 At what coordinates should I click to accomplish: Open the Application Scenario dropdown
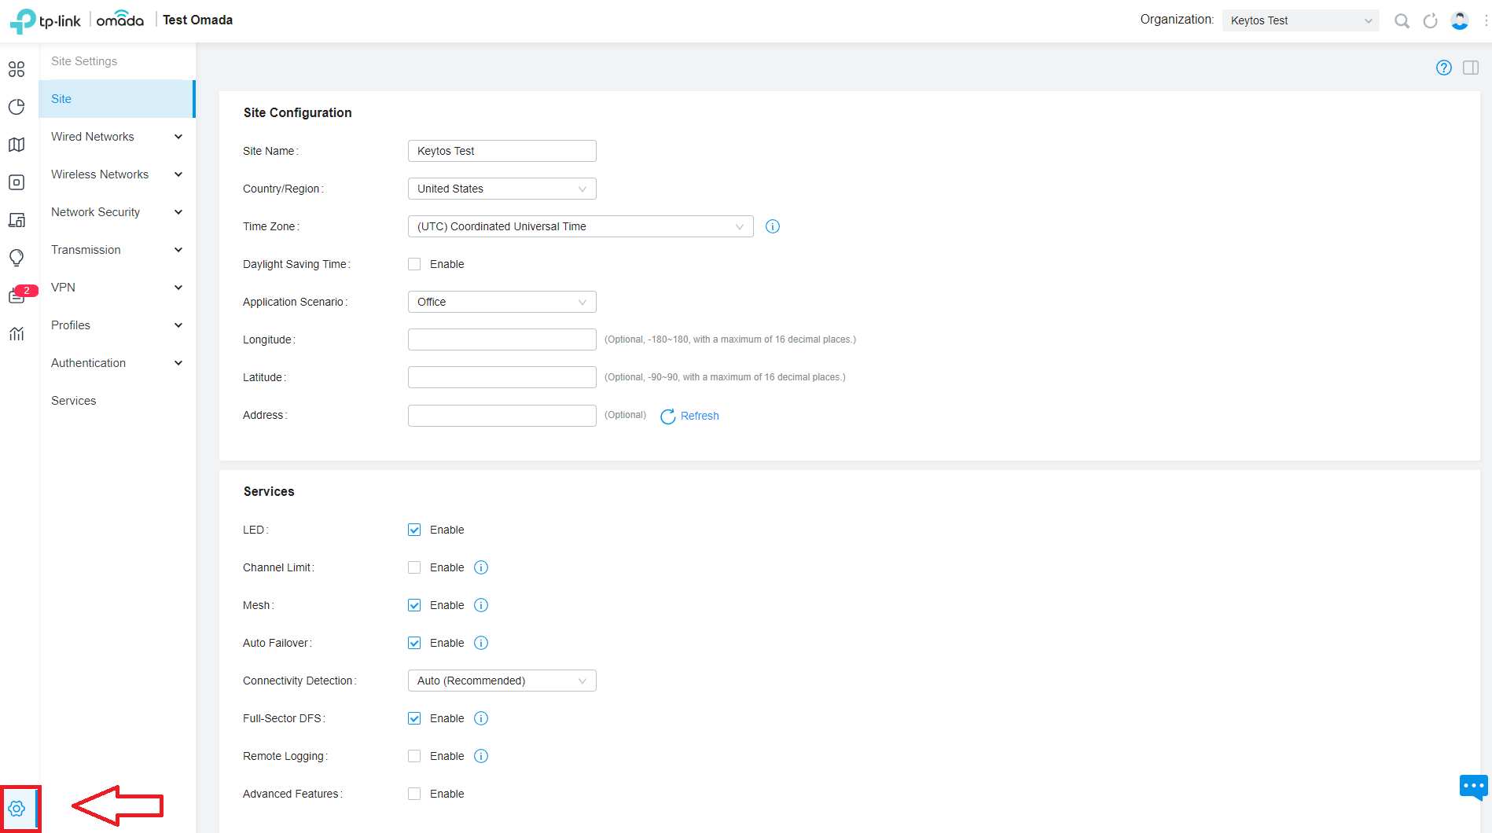502,302
